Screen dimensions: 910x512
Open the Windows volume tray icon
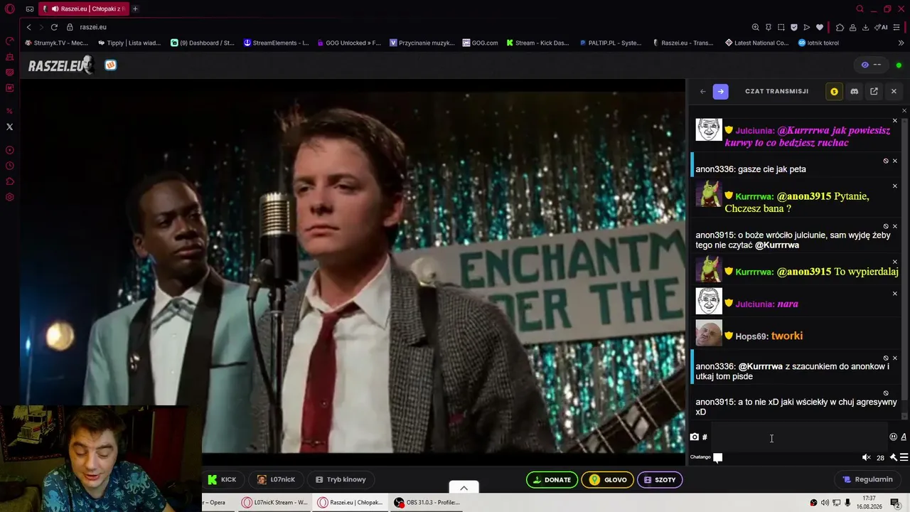(x=825, y=503)
